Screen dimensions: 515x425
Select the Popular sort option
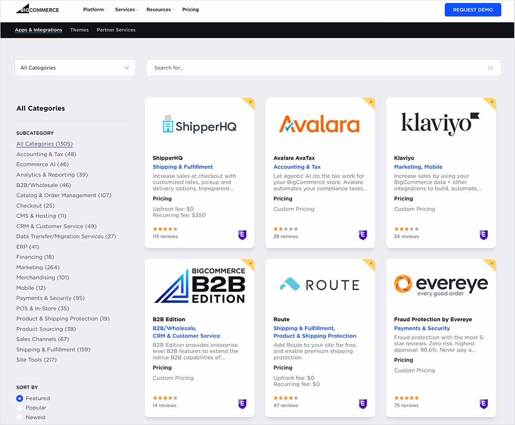tap(20, 408)
